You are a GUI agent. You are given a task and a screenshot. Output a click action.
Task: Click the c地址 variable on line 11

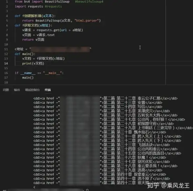19,49
